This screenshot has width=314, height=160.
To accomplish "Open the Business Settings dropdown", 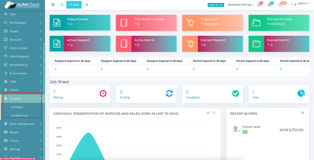I will [241, 5].
